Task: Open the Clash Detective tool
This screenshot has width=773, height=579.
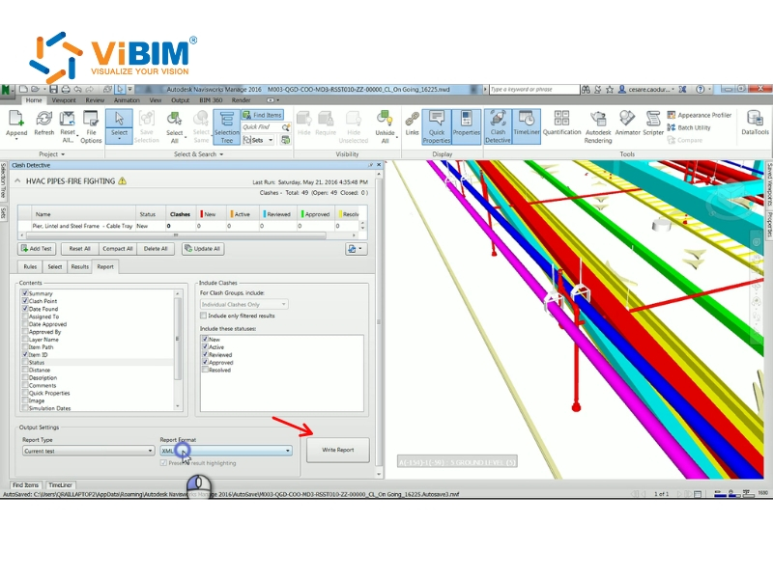Action: [498, 124]
